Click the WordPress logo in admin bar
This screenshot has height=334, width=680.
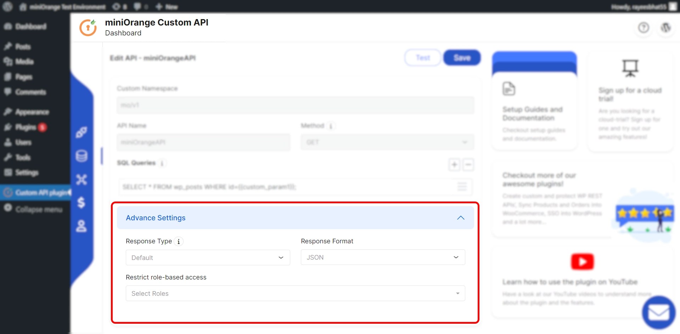pos(7,6)
